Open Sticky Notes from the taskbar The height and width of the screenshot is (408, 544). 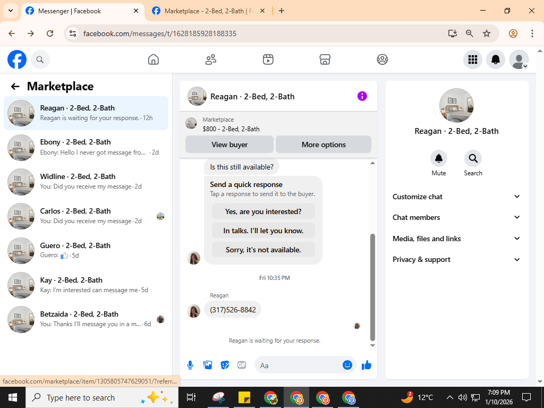(244, 397)
